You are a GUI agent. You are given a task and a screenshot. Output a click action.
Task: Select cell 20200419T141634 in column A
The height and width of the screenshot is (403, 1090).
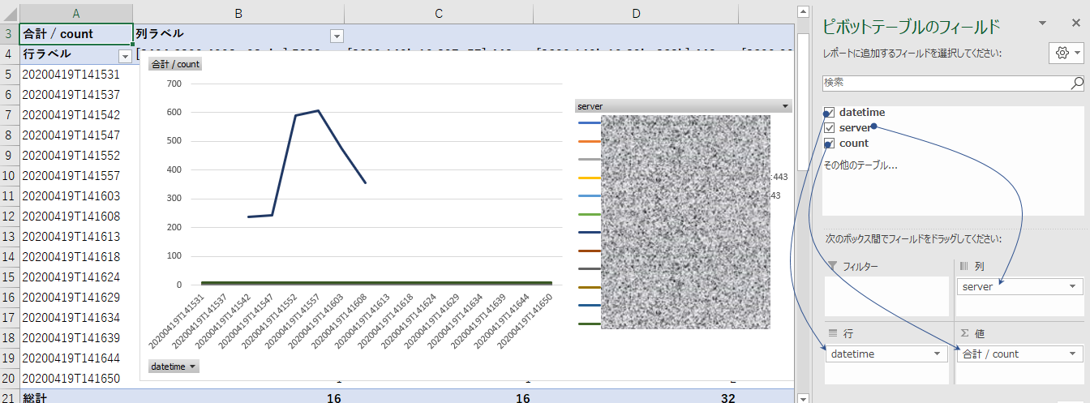pyautogui.click(x=76, y=318)
